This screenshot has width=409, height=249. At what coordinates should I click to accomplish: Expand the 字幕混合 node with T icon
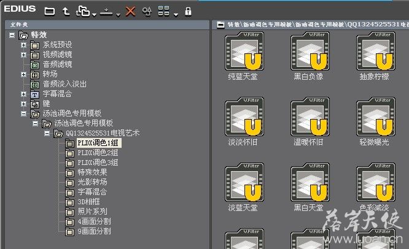coord(23,94)
